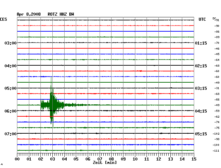221x168 pixels.
Task: Click the DC offset value "-100"
Action: point(216,145)
